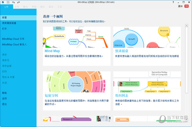The height and width of the screenshot is (127, 192).
Task: Click the 组织图表 description text
Action: pyautogui.click(x=147, y=102)
